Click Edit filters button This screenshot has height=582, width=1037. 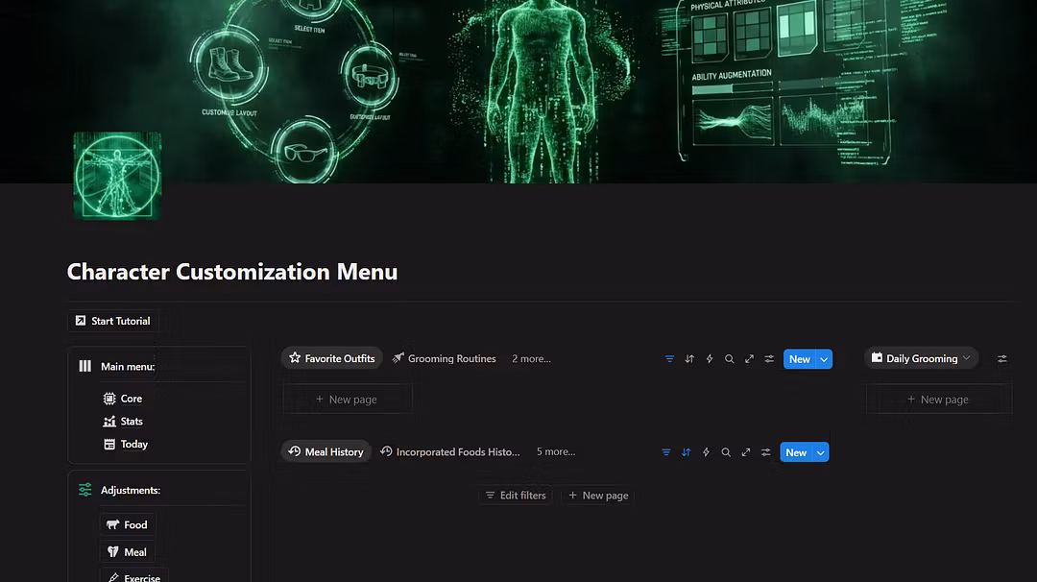tap(516, 496)
